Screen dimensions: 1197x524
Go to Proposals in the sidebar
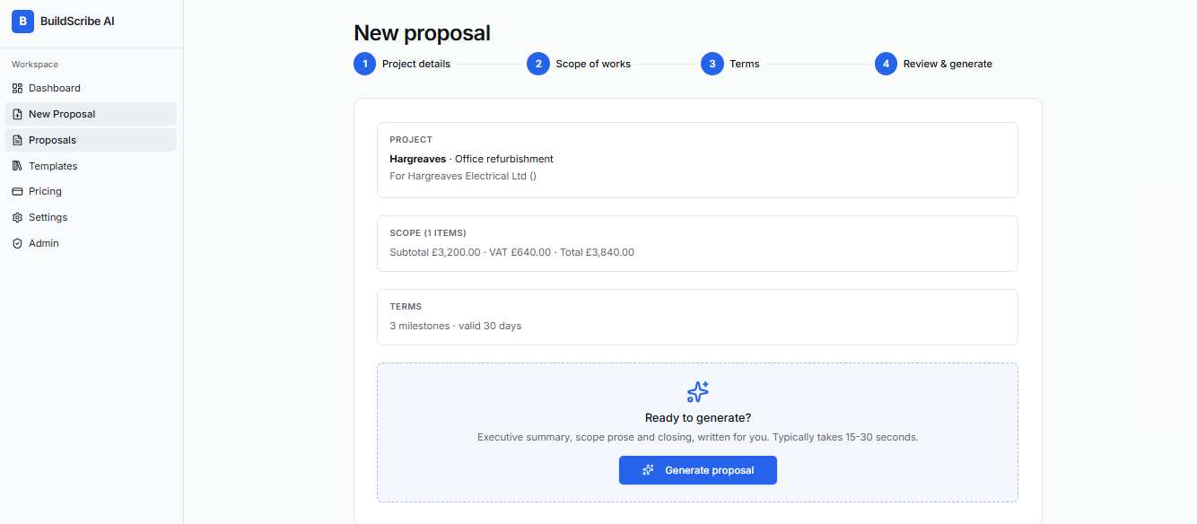(91, 140)
